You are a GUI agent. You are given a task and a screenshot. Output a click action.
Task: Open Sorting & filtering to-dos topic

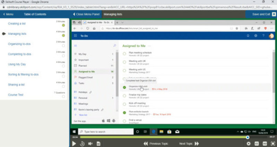[23, 75]
